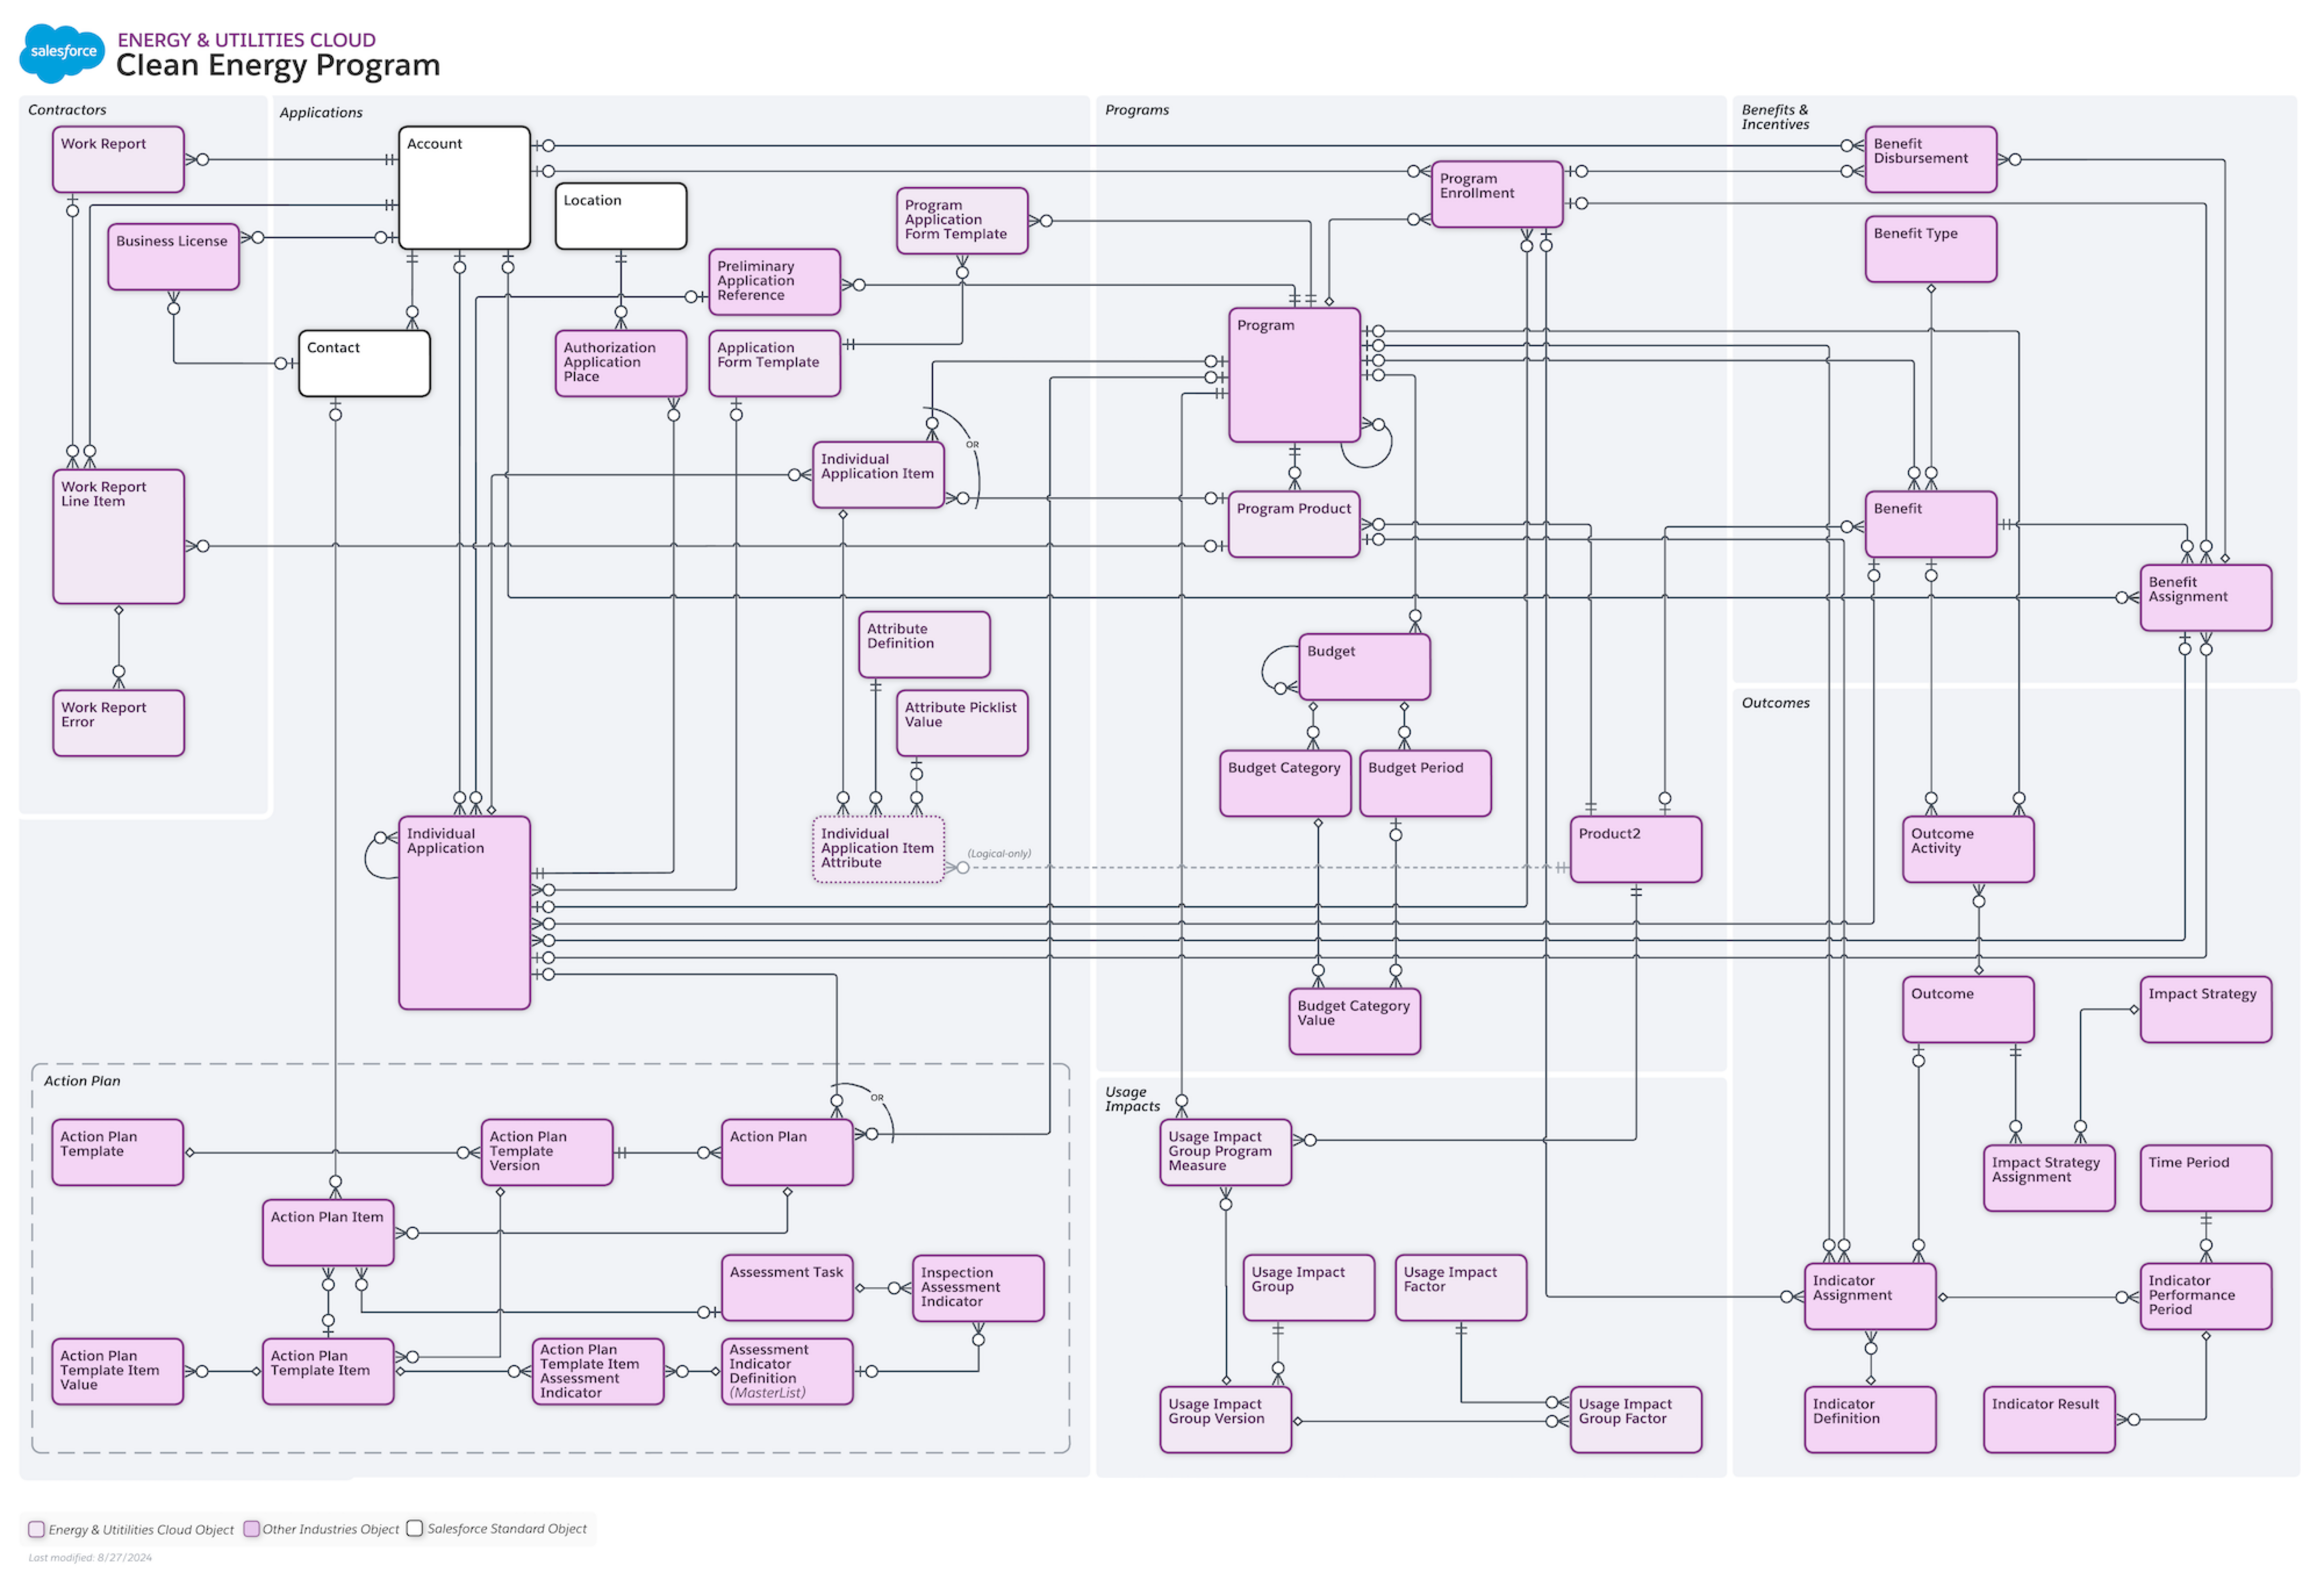Select the Attribute Picklist Value entity
This screenshot has width=2324, height=1580.
point(962,723)
